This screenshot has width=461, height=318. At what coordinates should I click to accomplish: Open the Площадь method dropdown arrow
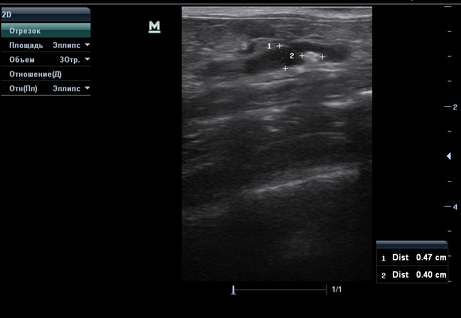(87, 45)
